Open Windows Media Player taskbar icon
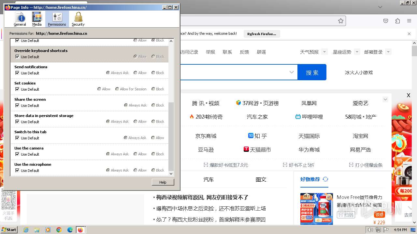 click(48, 230)
